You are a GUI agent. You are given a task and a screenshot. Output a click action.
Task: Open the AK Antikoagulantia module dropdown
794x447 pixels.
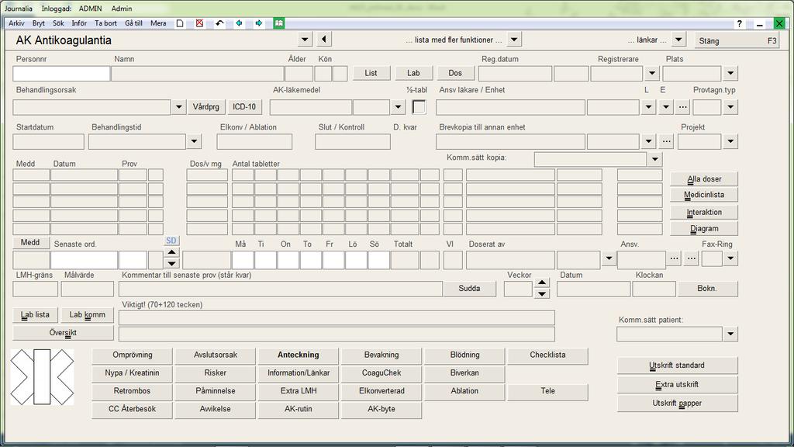pos(304,40)
